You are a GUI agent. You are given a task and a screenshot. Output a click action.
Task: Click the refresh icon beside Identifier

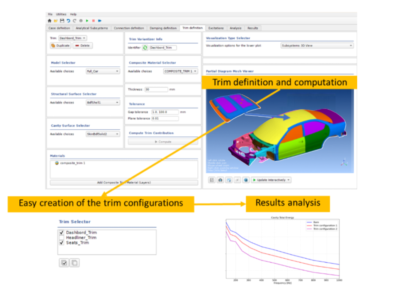145,48
